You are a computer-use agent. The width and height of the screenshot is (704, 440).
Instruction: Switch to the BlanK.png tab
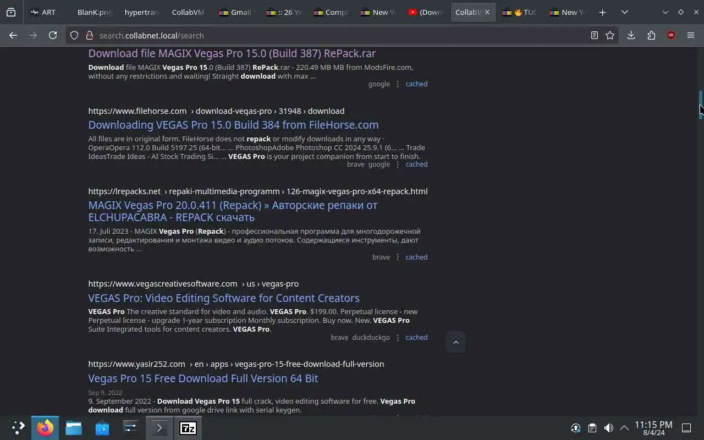tap(95, 12)
